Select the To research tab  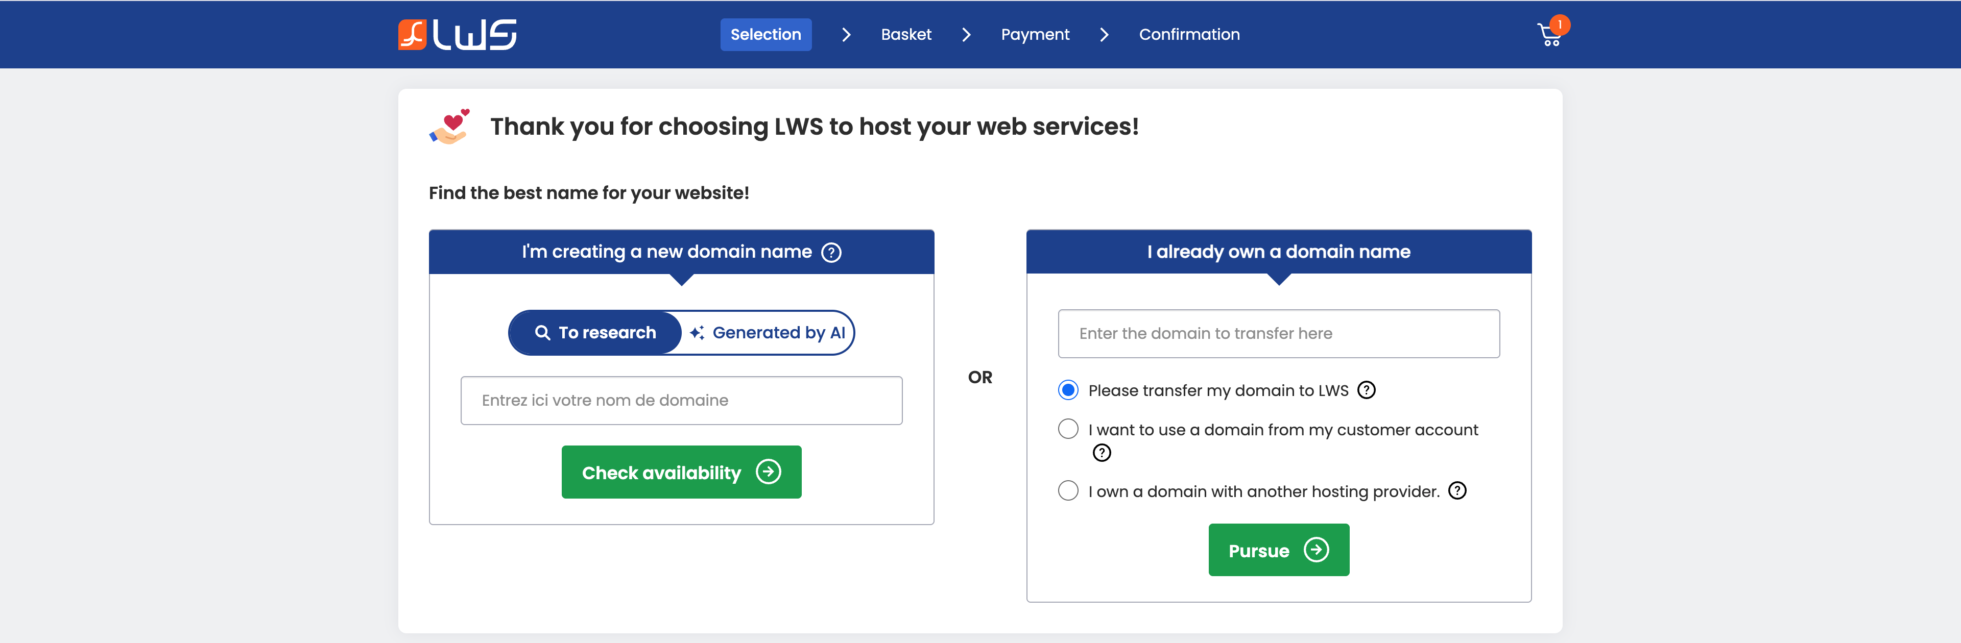(595, 333)
